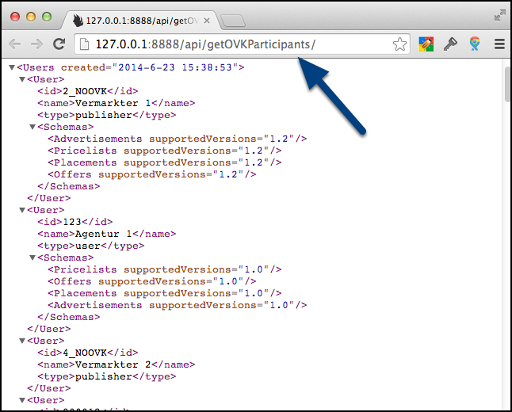512x412 pixels.
Task: Click Placements supportedVersions="1.0" line
Action: click(165, 293)
